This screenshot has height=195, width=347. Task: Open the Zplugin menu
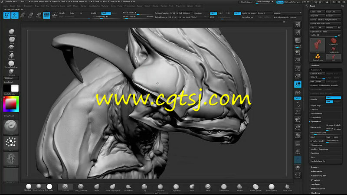point(190,6)
